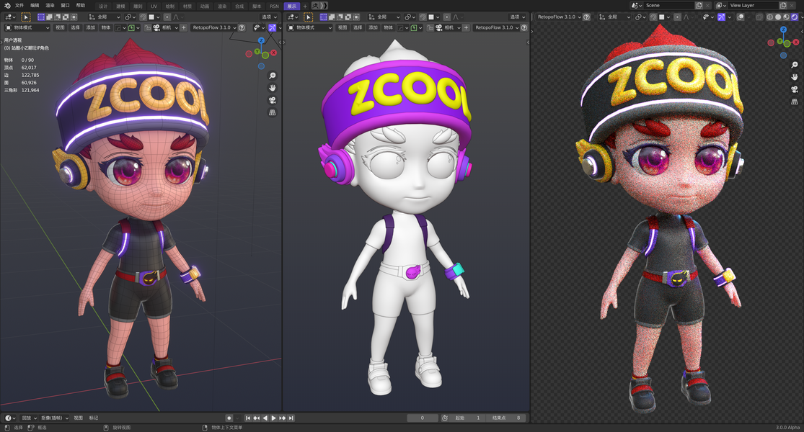Open the 文件 menu

pos(19,6)
